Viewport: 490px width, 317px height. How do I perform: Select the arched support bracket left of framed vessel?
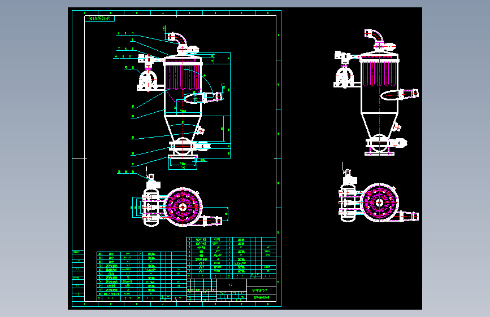[148, 80]
